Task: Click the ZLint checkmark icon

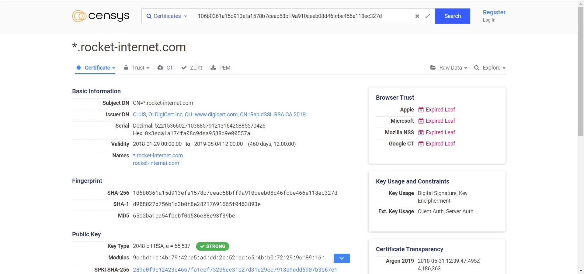Action: click(x=184, y=68)
